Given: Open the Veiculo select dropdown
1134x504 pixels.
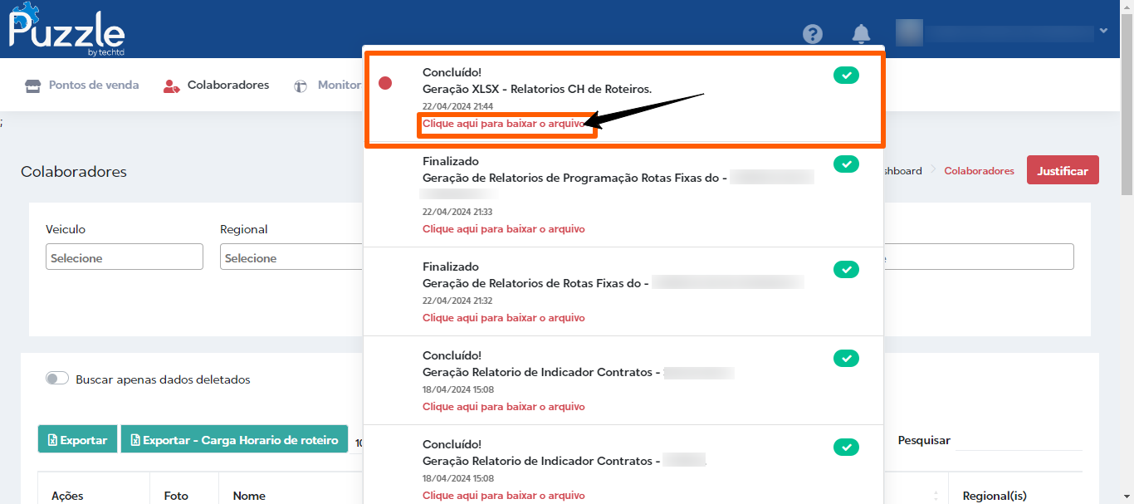Looking at the screenshot, I should 125,257.
